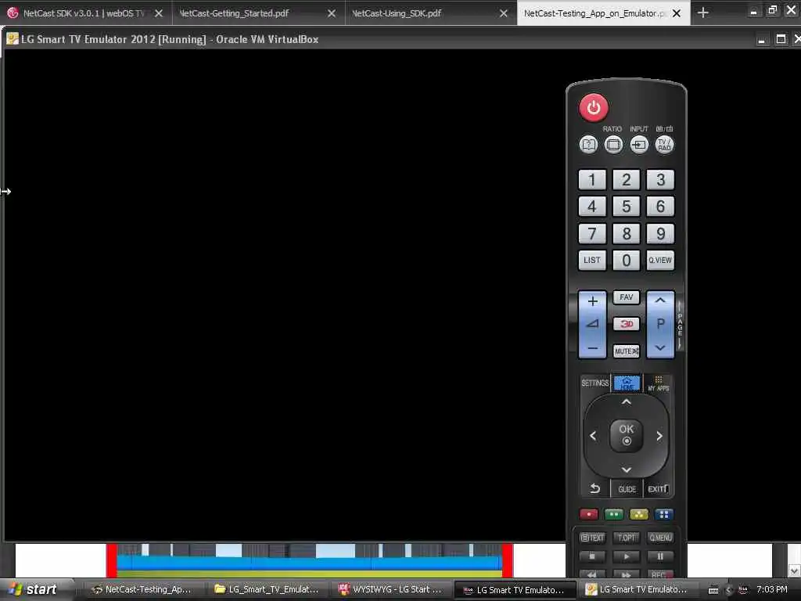801x601 pixels.
Task: Click the EXIT button on remote
Action: (x=659, y=489)
